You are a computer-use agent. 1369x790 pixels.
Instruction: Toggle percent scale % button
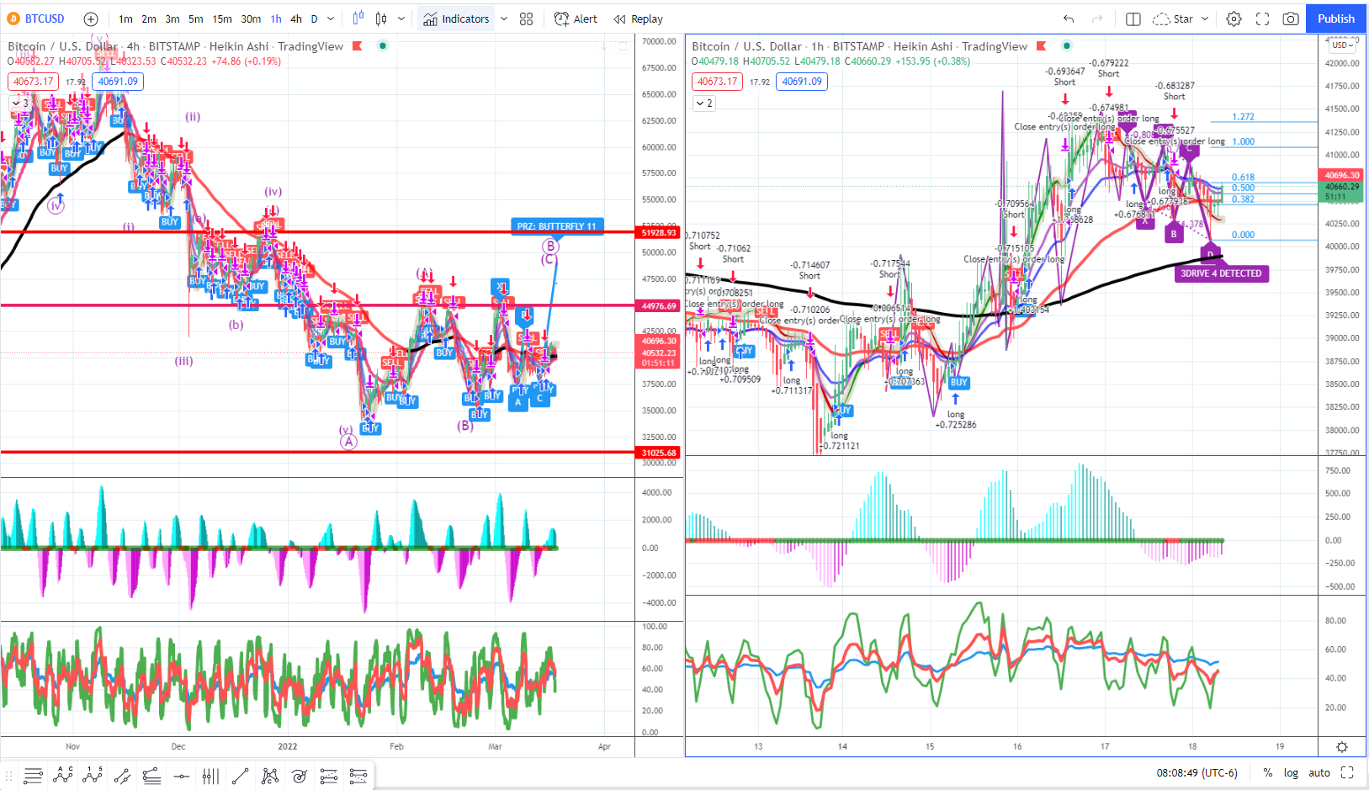click(1267, 772)
